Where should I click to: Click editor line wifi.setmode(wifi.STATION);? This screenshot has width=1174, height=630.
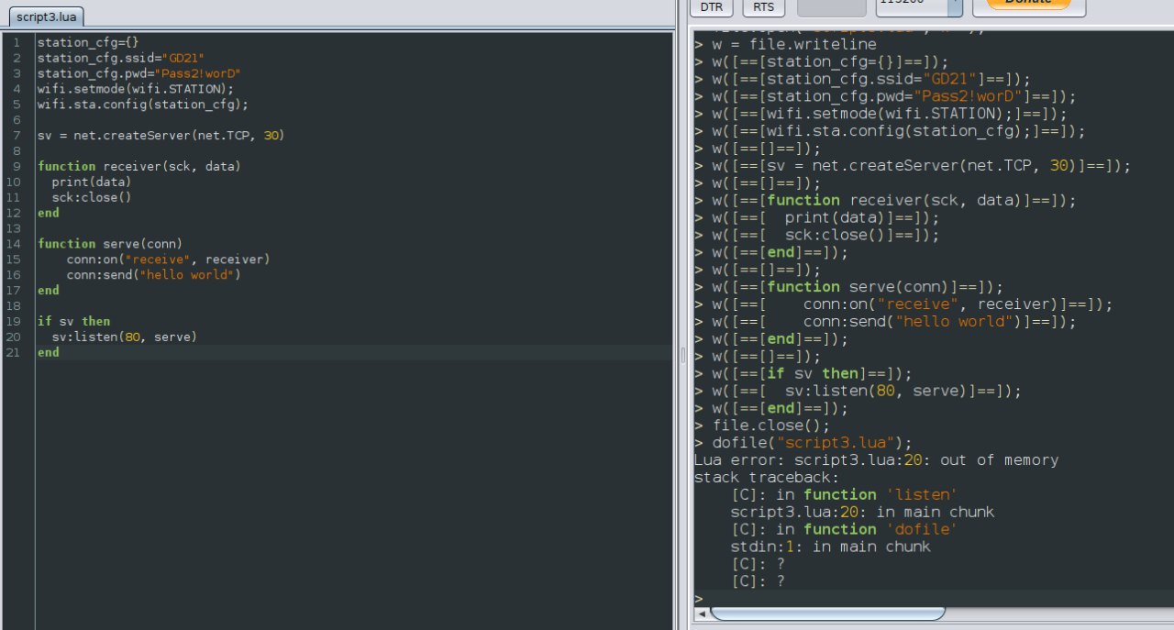136,89
